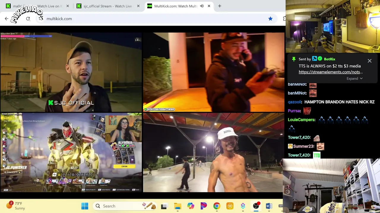Click Summer23's subscriber badge icon
Image resolution: width=380 pixels, height=213 pixels.
(290, 146)
